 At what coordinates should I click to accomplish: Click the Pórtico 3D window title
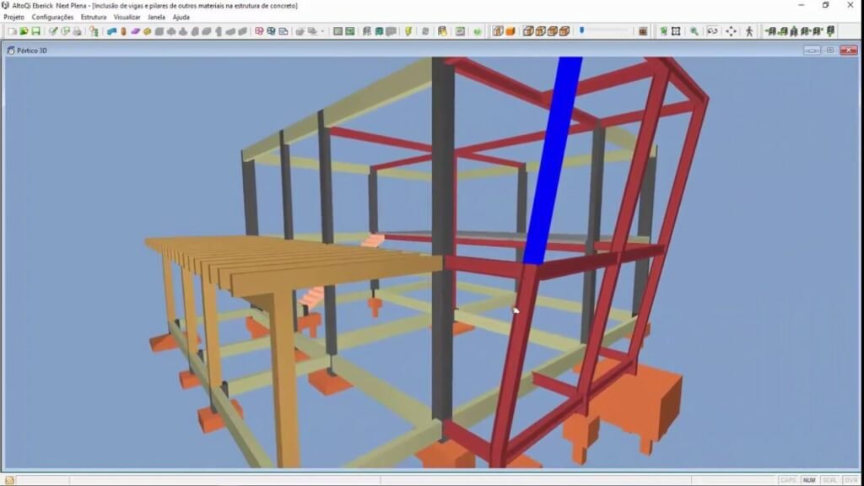pyautogui.click(x=32, y=51)
